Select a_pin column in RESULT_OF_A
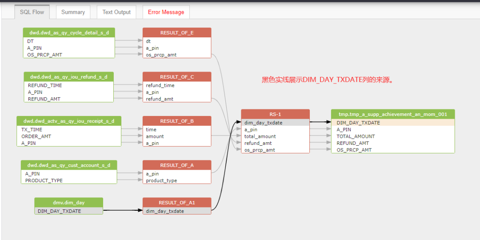The height and width of the screenshot is (240, 480). pos(177,173)
